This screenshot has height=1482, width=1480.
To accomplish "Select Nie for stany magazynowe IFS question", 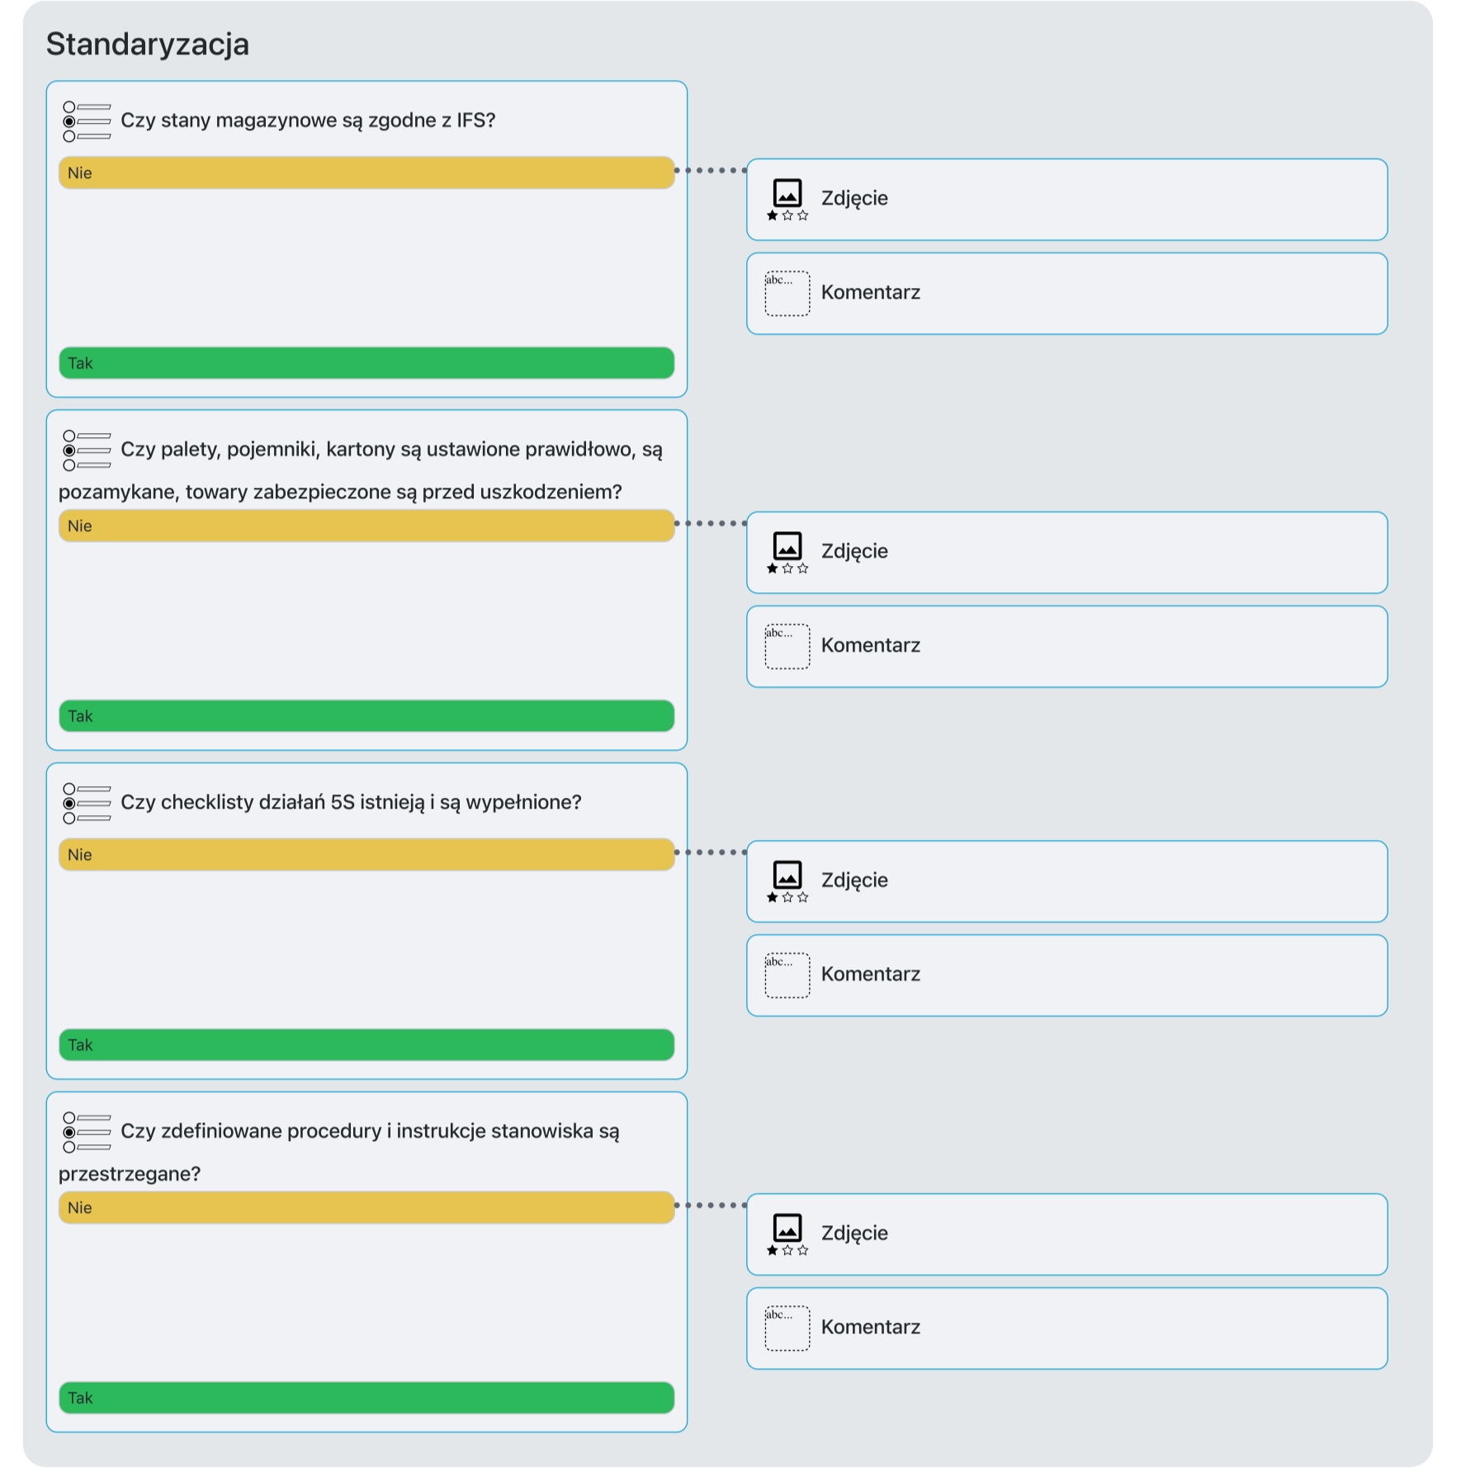I will [366, 173].
